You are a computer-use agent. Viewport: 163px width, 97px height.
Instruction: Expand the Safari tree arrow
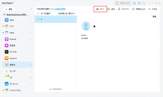[3, 33]
